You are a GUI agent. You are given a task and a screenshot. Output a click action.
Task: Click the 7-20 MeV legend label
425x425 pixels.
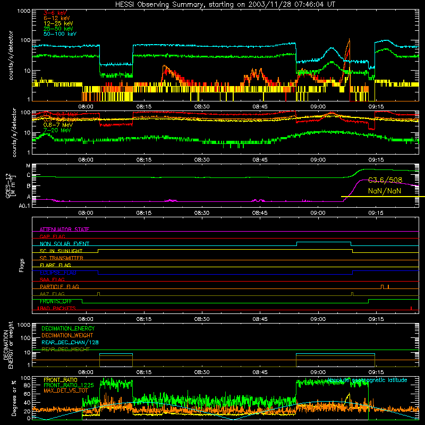click(57, 130)
